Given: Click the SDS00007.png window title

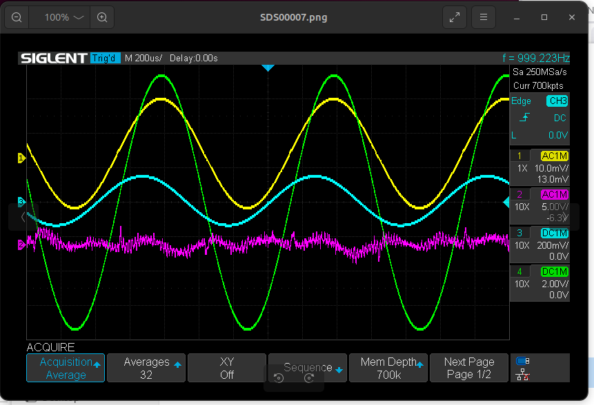Looking at the screenshot, I should 294,17.
